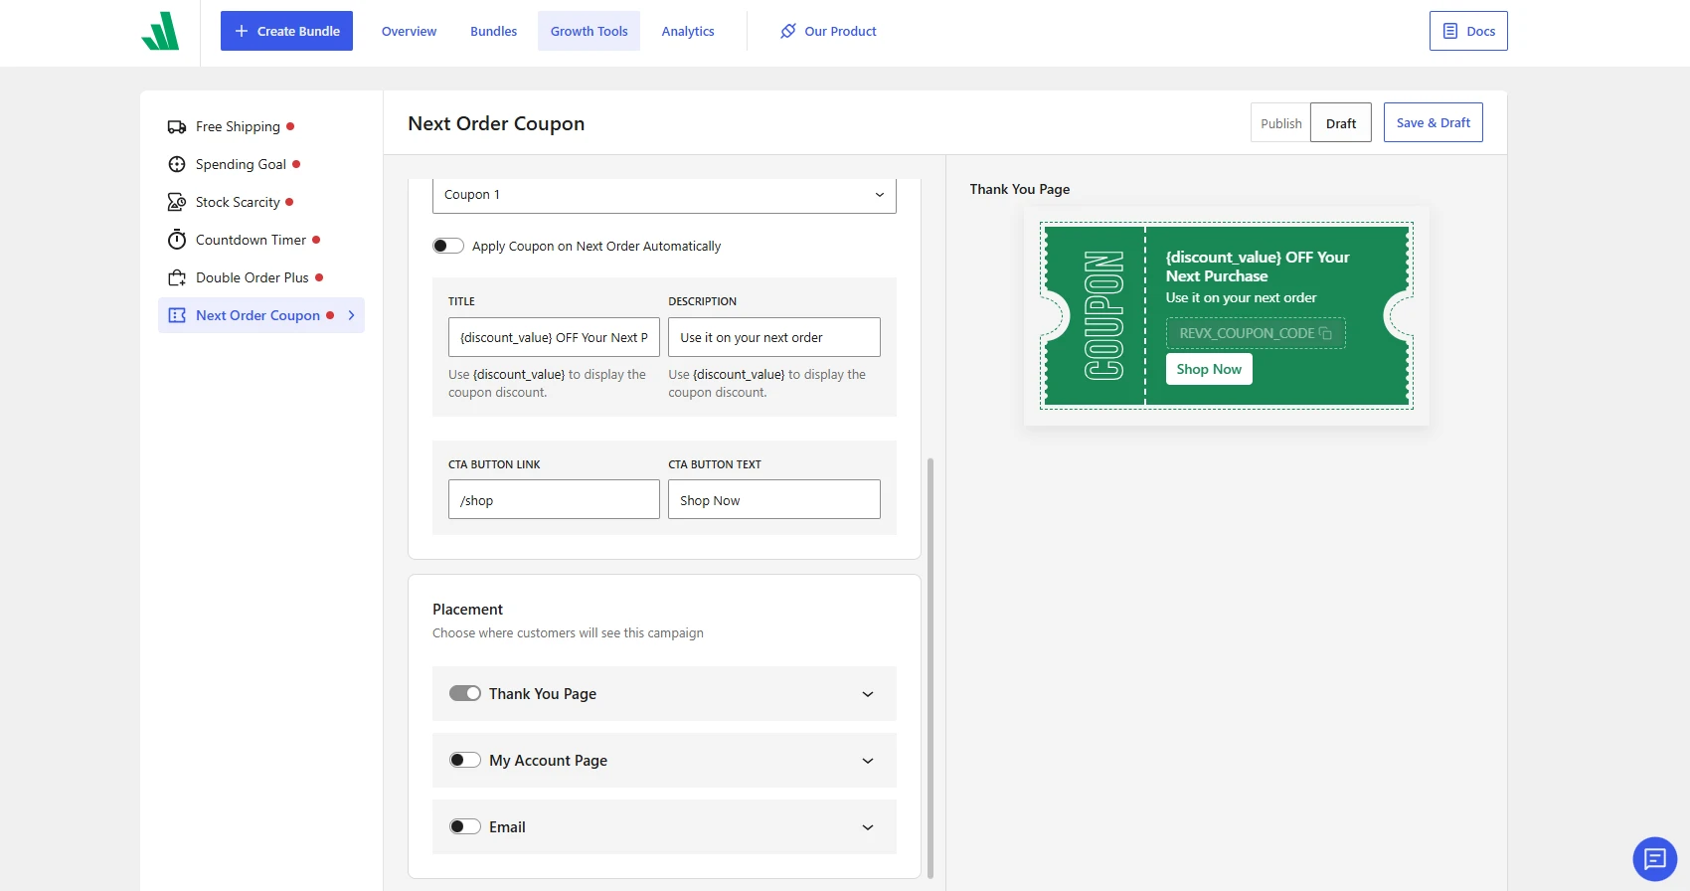Switch status to Publish
Screen dimensions: 1690x891
click(x=1280, y=123)
